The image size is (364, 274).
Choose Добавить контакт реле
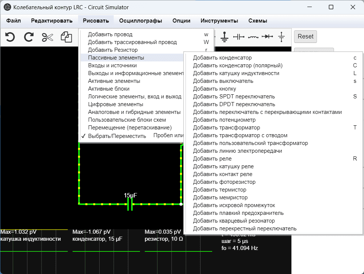(274, 174)
